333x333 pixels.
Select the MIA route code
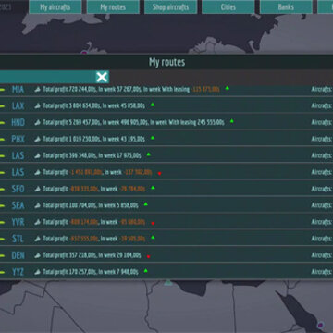point(18,90)
